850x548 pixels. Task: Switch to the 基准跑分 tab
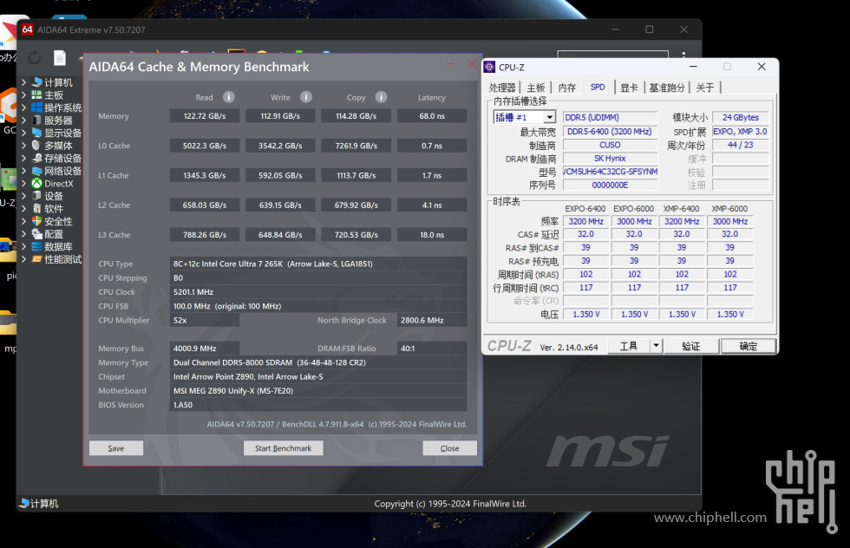(x=666, y=88)
